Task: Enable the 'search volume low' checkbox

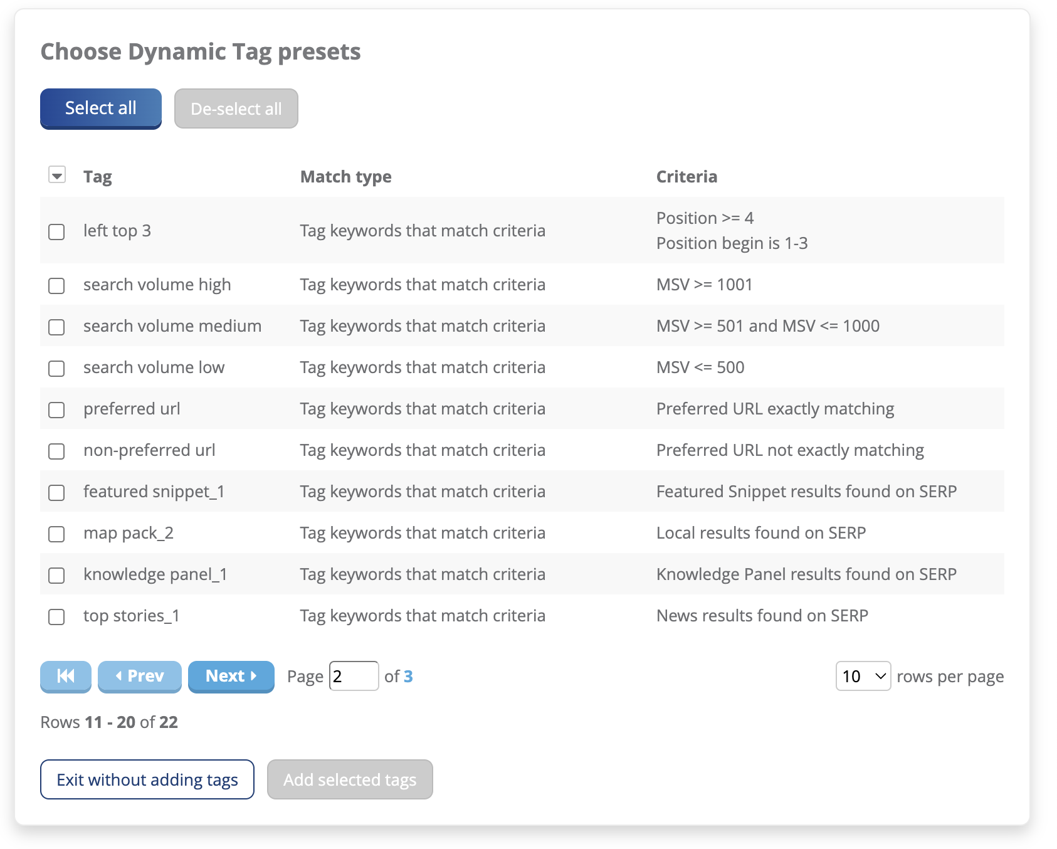Action: (x=57, y=369)
